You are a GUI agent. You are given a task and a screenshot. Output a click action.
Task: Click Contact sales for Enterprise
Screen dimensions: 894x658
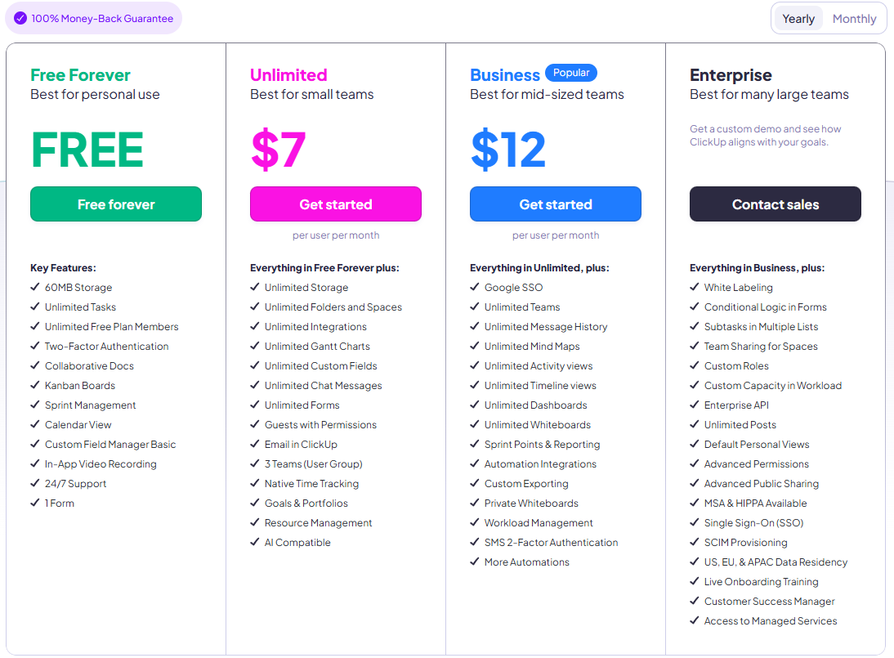[x=775, y=204]
